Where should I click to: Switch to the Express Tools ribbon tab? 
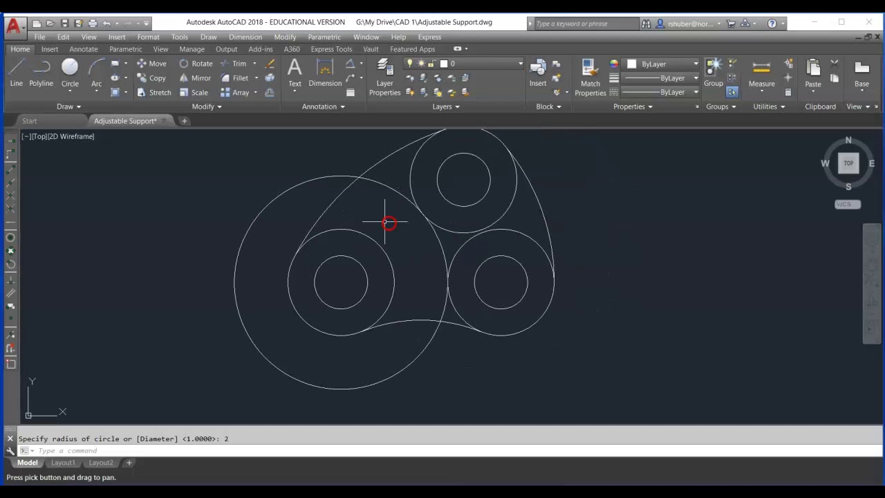point(331,49)
